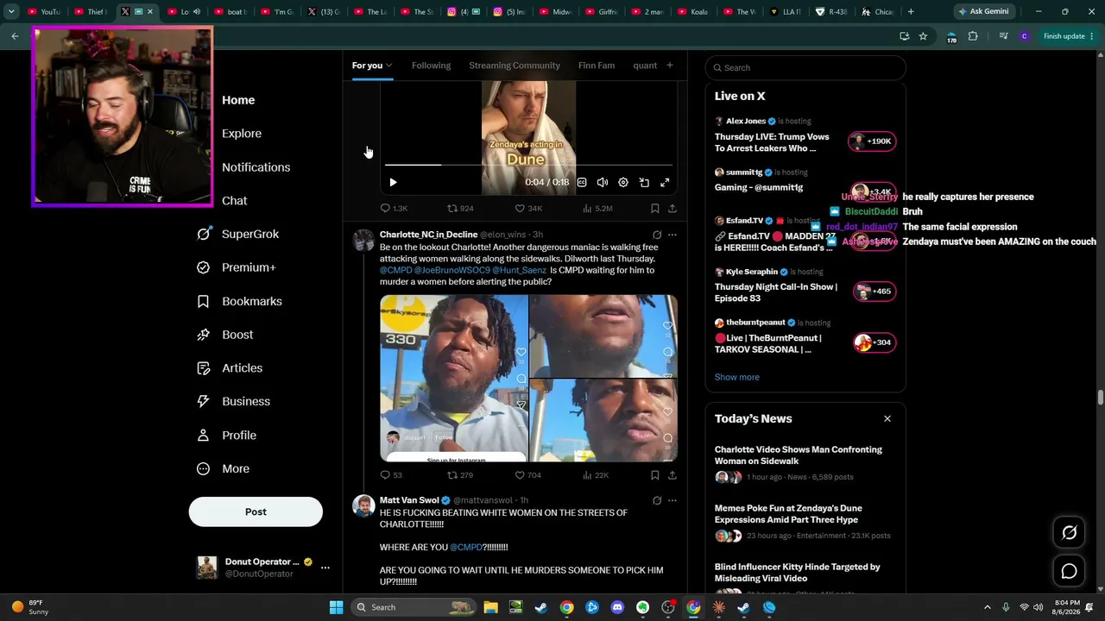Bookmark this page with star icon

tap(923, 36)
